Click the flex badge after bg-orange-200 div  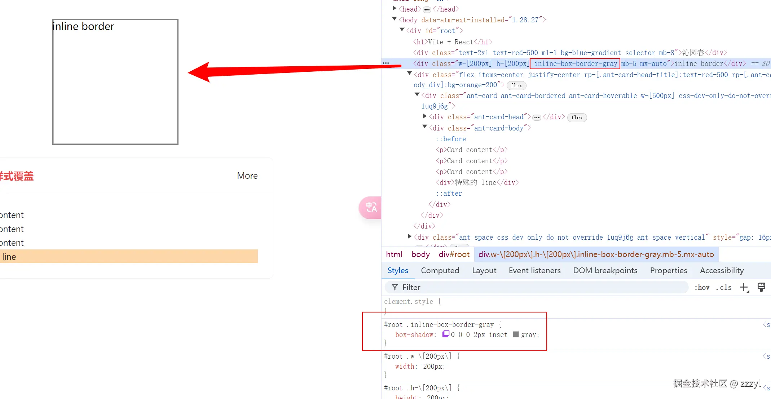pyautogui.click(x=516, y=85)
